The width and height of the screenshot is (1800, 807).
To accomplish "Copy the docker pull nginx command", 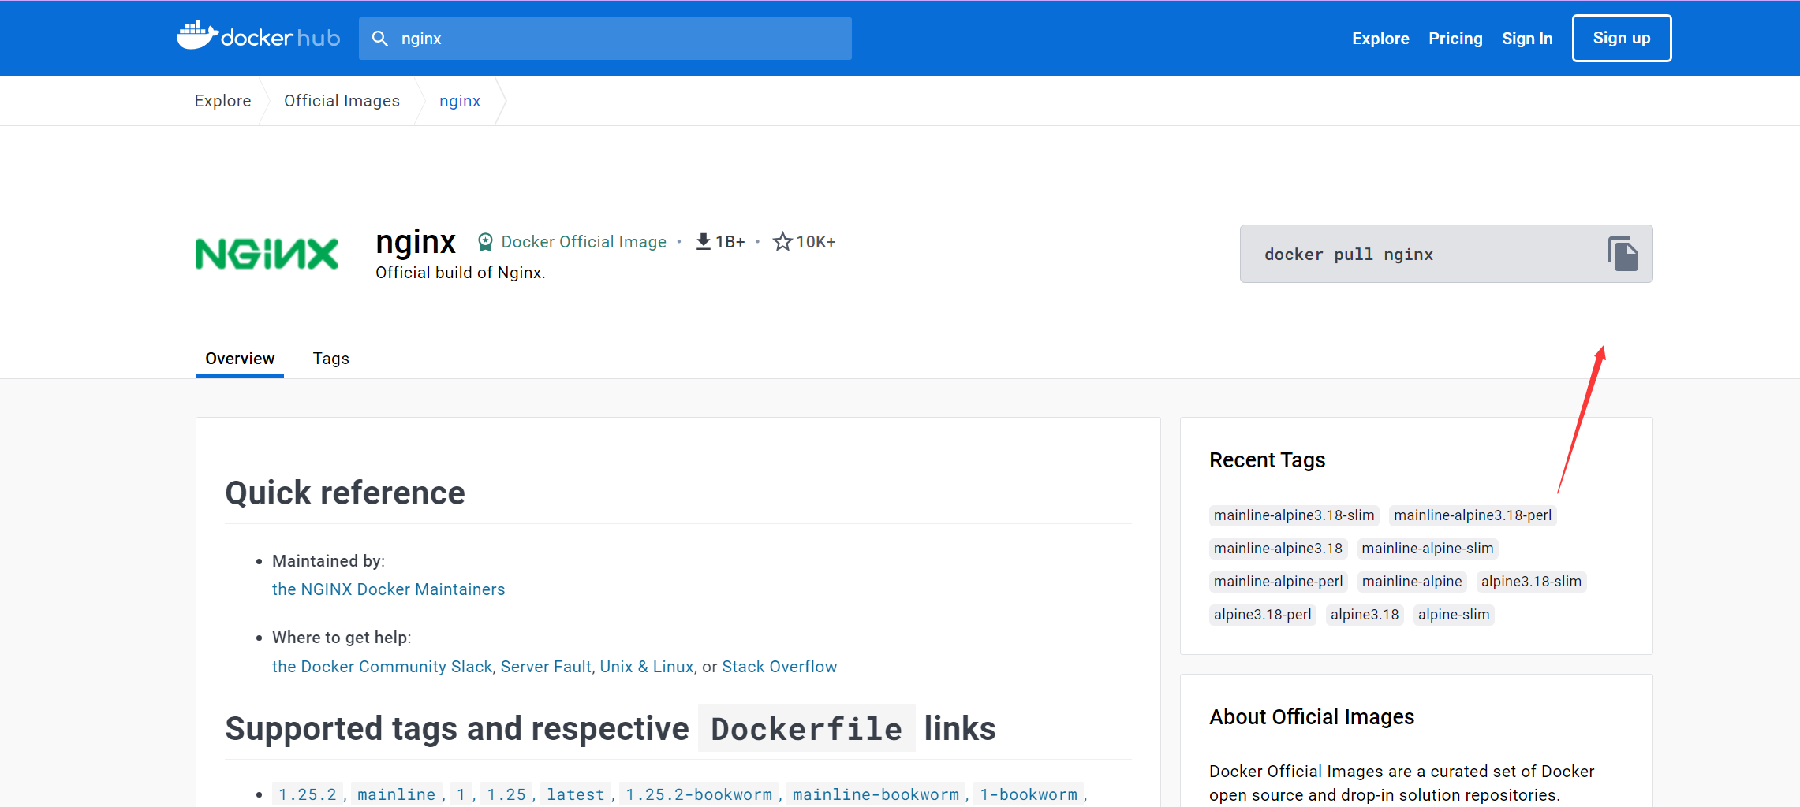I will 1623,254.
